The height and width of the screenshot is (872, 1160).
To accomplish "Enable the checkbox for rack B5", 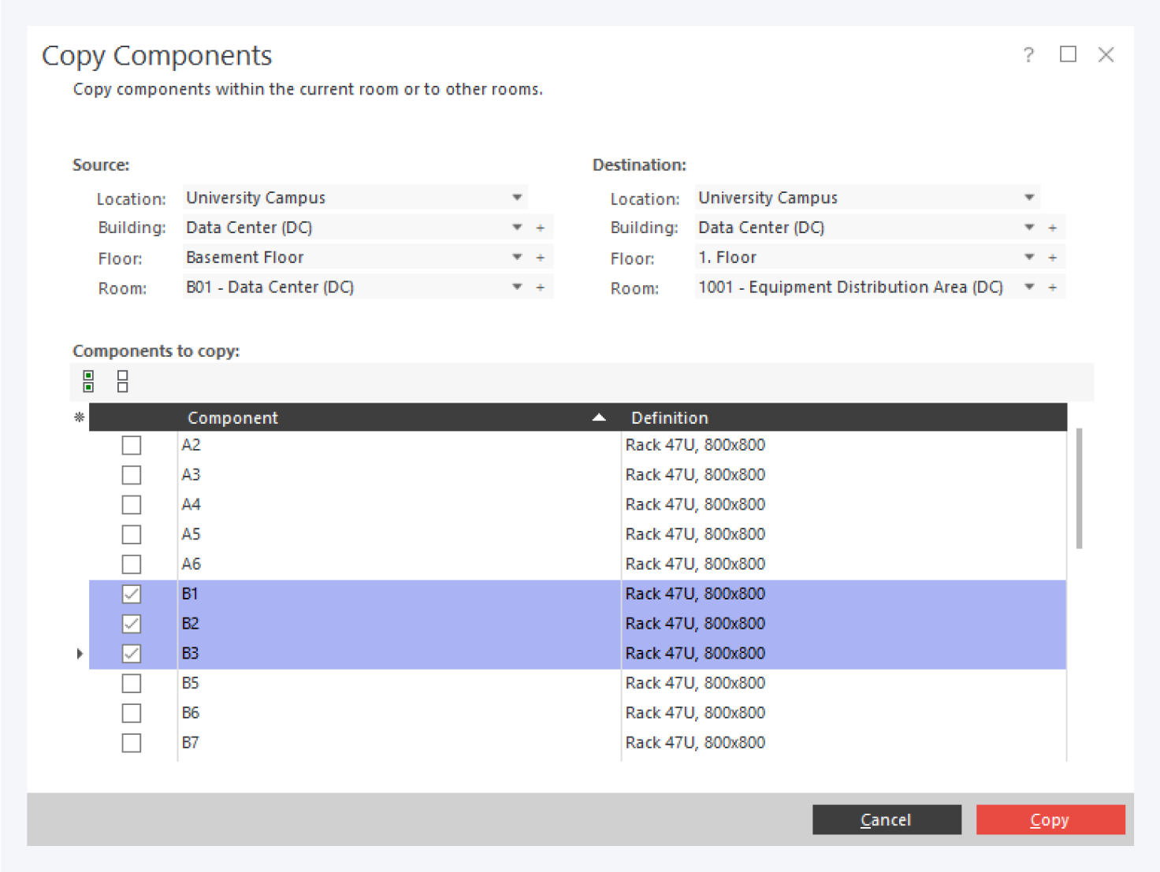I will point(132,683).
